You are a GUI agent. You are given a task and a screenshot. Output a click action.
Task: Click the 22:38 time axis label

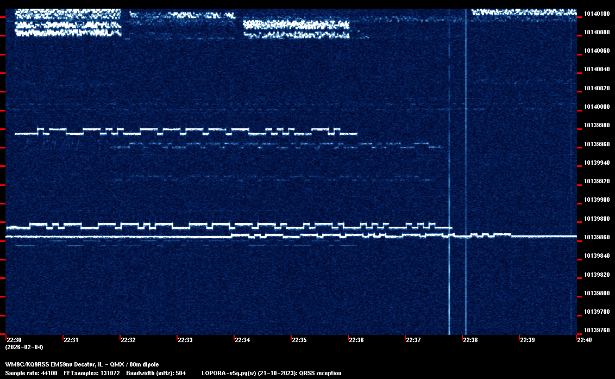(470, 340)
